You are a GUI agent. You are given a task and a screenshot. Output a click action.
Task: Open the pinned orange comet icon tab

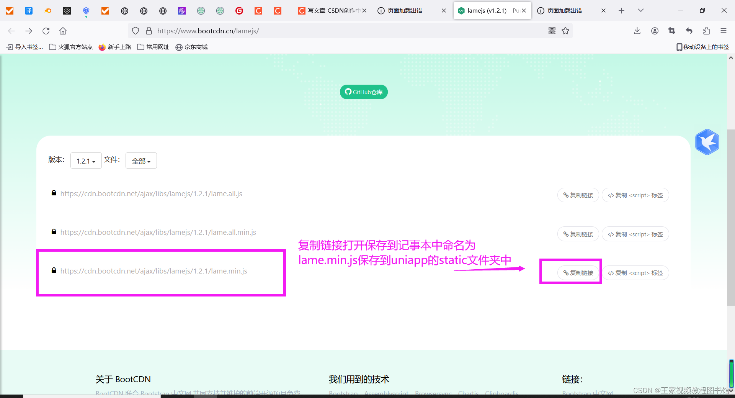point(48,11)
